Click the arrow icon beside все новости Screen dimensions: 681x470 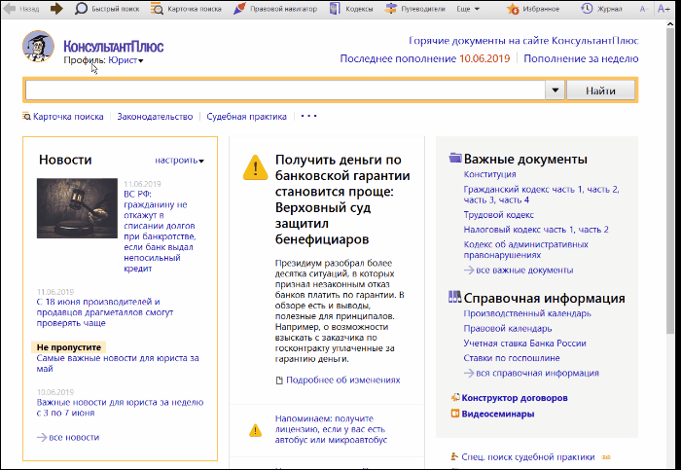[x=42, y=437]
